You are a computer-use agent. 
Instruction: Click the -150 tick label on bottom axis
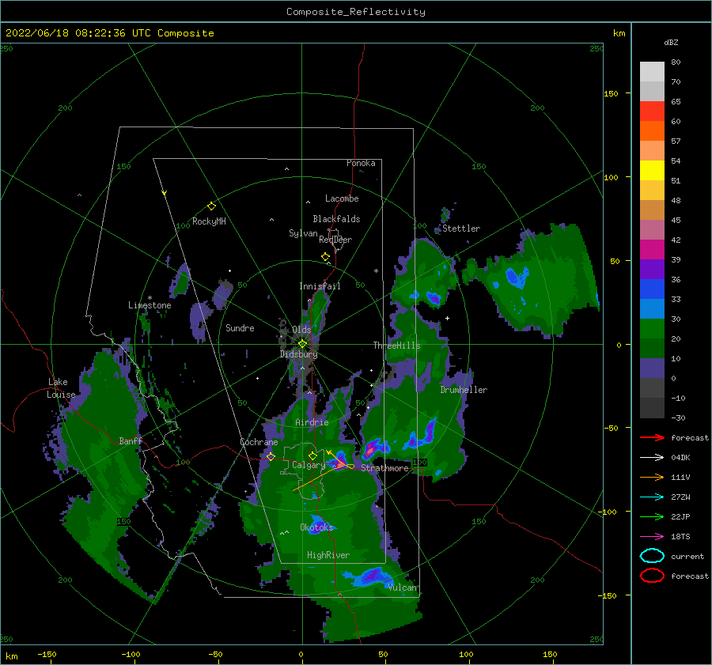pos(47,654)
